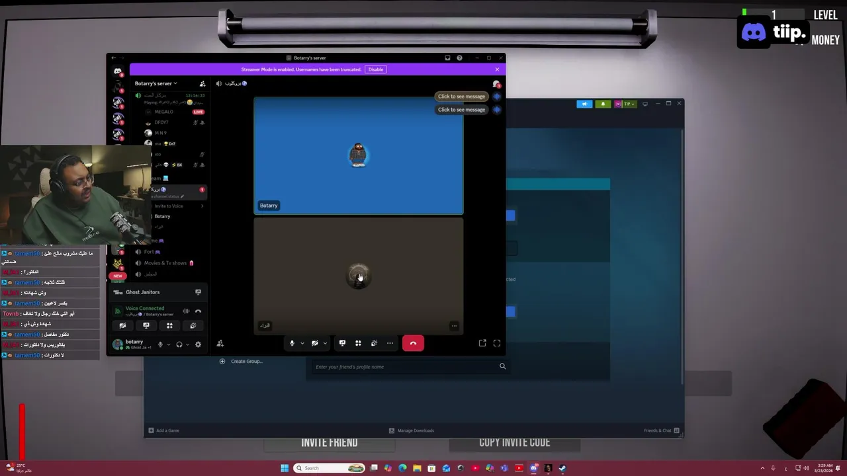Toggle noise suppression icon in voice panel

[x=186, y=311]
